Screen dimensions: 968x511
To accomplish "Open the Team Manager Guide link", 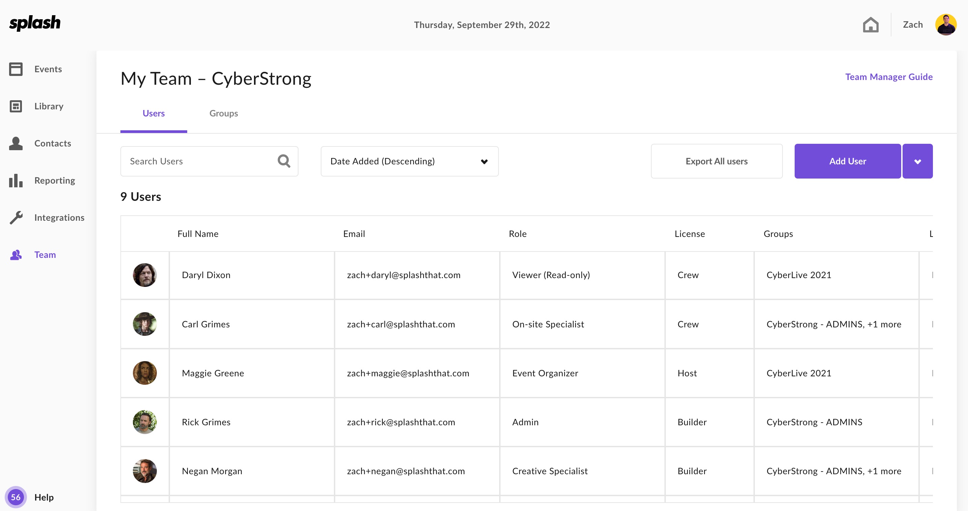I will click(889, 77).
